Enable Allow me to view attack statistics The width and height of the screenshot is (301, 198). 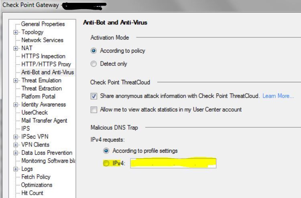pos(94,110)
